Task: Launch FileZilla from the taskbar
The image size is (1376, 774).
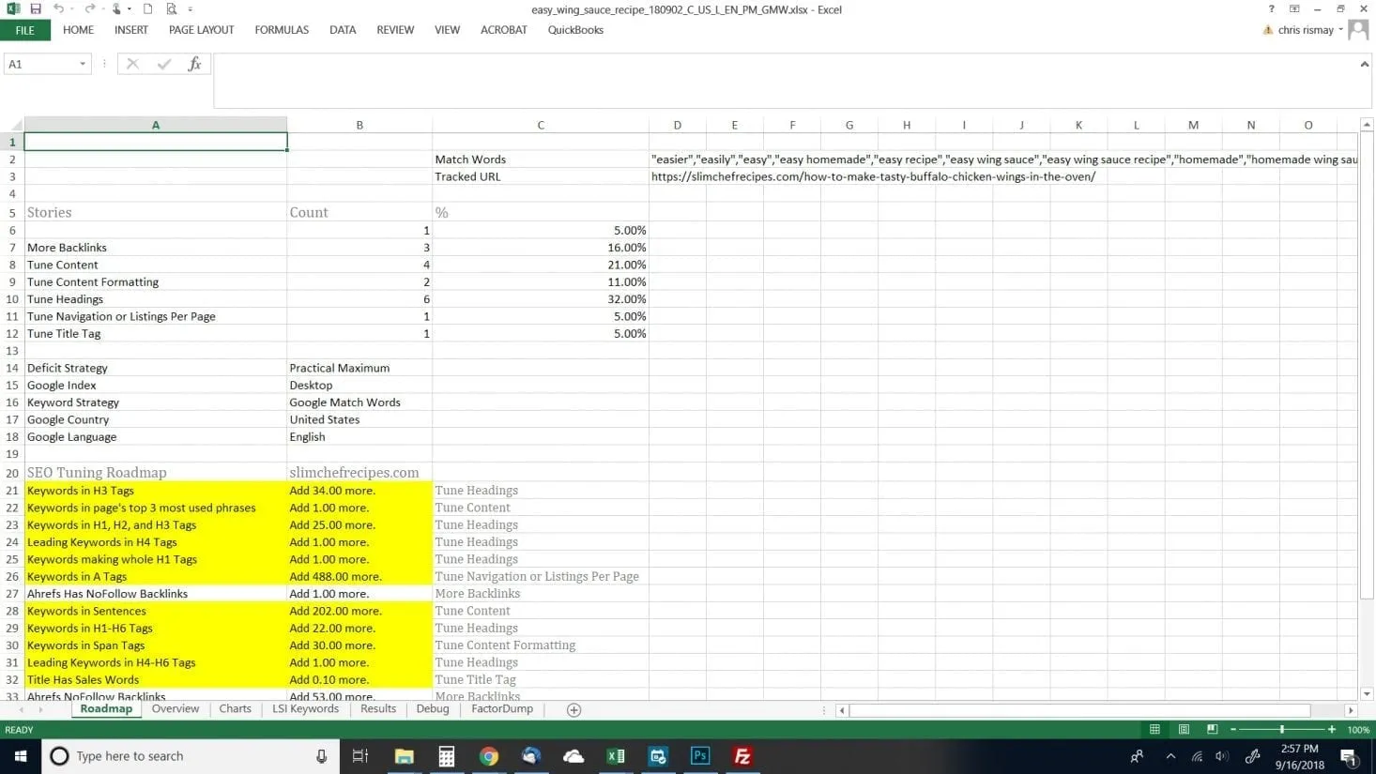Action: tap(742, 756)
